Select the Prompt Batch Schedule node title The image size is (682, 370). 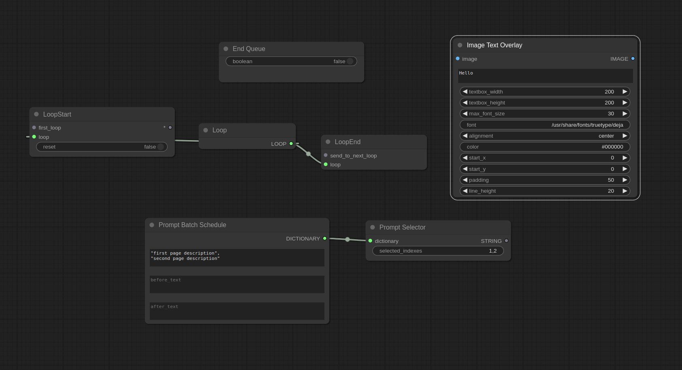coord(192,225)
